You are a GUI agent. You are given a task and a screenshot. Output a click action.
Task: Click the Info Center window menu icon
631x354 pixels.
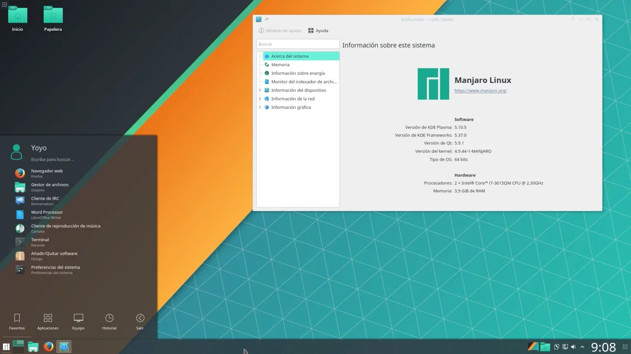point(258,19)
